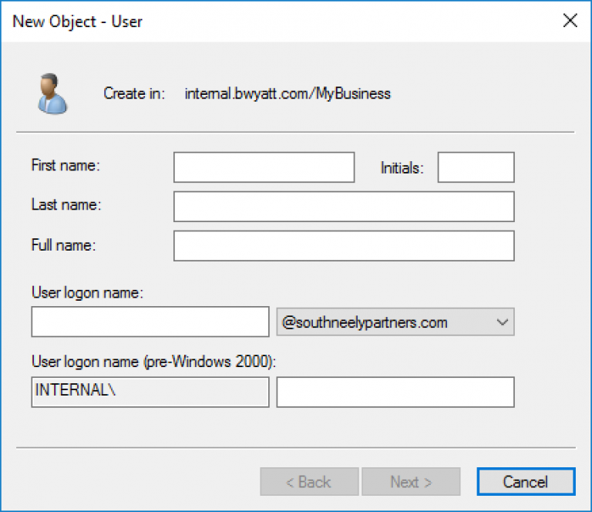
Task: Click the 'Initials:' label
Action: pos(402,168)
